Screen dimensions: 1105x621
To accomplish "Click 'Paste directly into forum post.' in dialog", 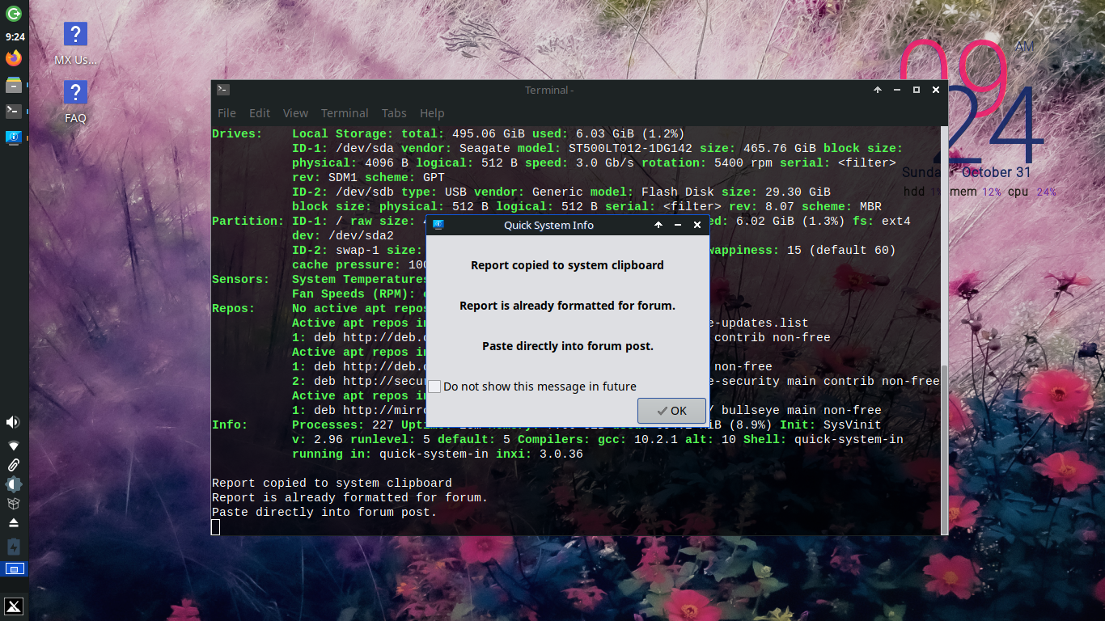I will coord(568,346).
